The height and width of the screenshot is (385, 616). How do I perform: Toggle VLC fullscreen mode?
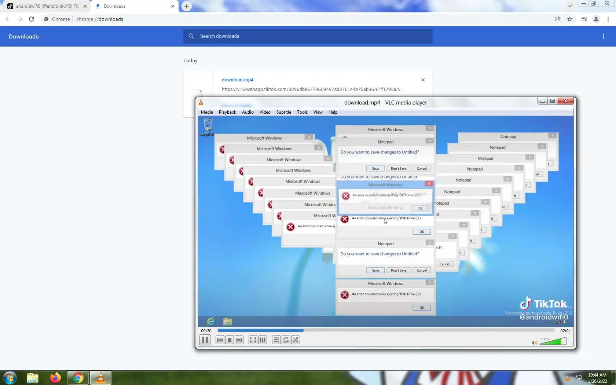coord(253,340)
